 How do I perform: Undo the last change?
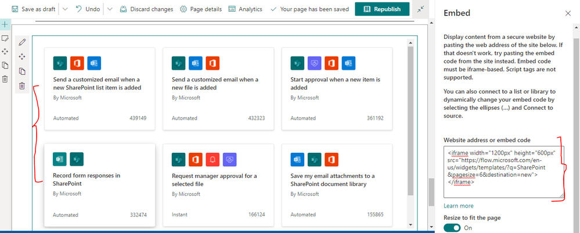click(x=87, y=9)
